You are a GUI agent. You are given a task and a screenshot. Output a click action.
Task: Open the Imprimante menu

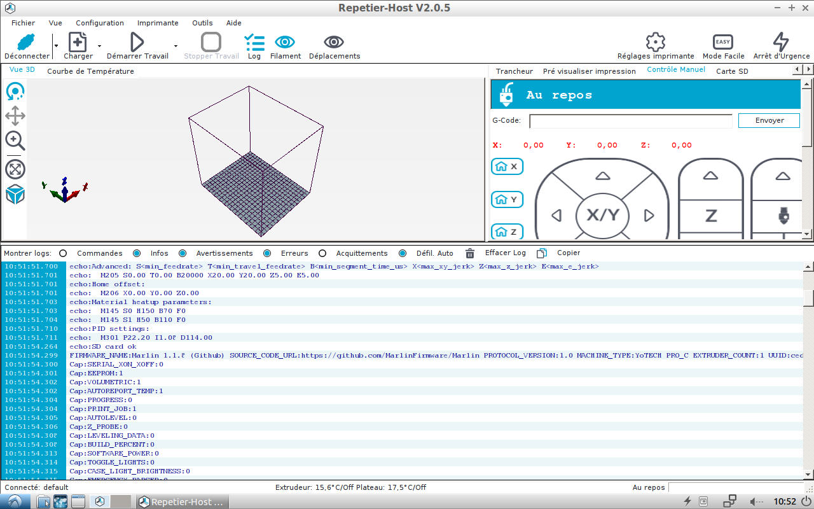[x=158, y=23]
